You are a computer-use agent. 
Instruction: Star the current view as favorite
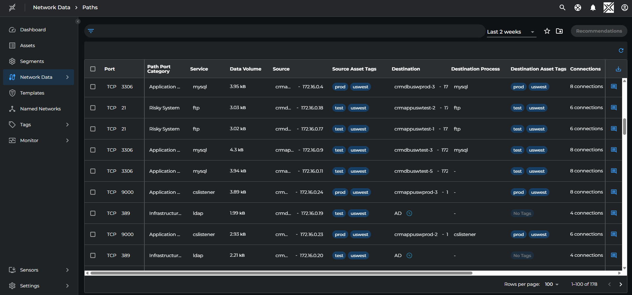pos(547,31)
